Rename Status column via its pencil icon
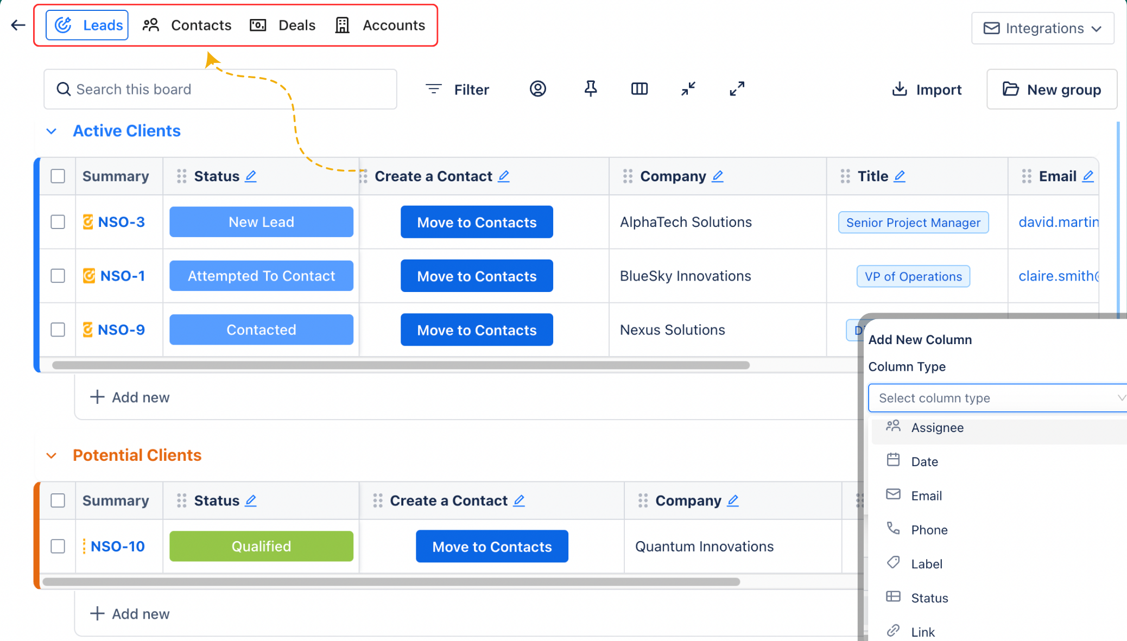The image size is (1127, 641). coord(250,176)
